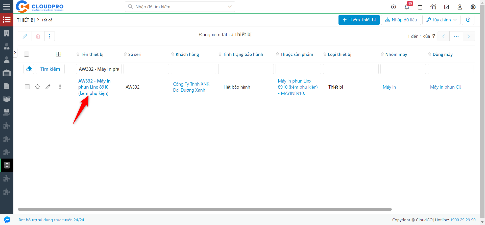Sort by Loại thiết bị column
This screenshot has width=485, height=225.
[x=337, y=54]
